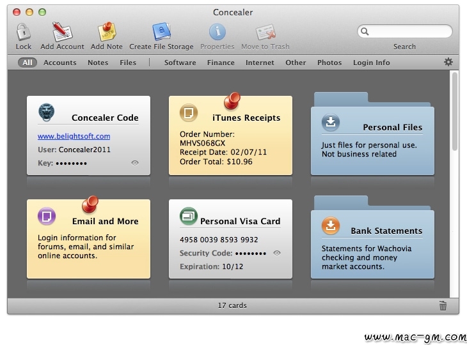Filter by Internet category
The image size is (467, 345).
(x=260, y=63)
